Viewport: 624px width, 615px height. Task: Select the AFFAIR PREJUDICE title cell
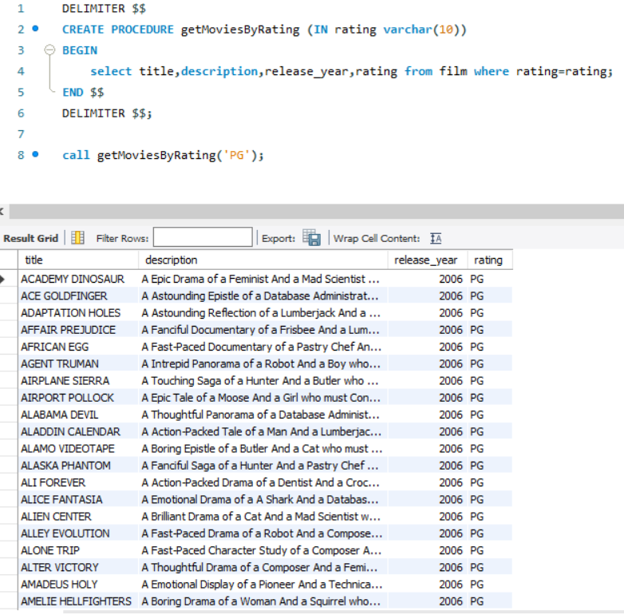[x=78, y=330]
